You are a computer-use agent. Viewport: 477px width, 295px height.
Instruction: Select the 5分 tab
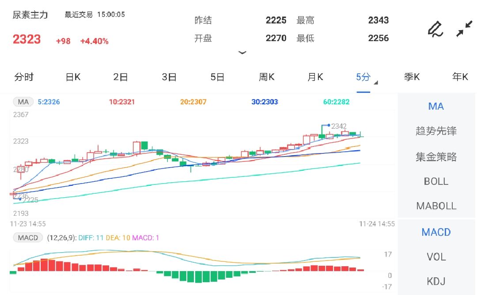coord(363,77)
